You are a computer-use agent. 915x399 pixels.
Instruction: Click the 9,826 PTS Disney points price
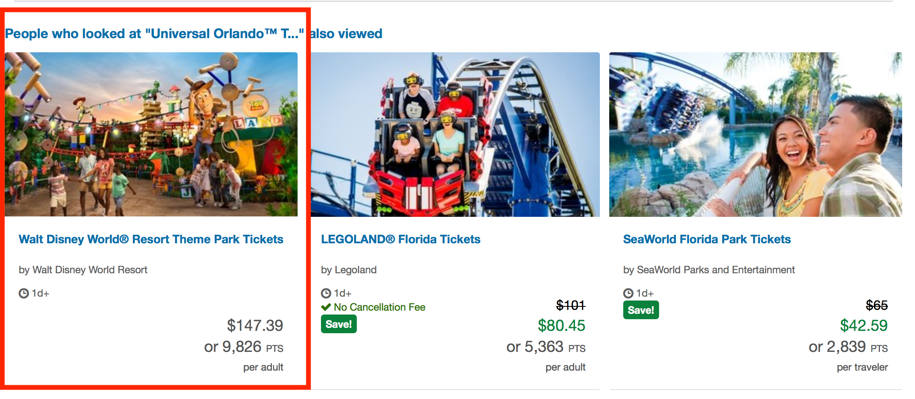point(243,347)
